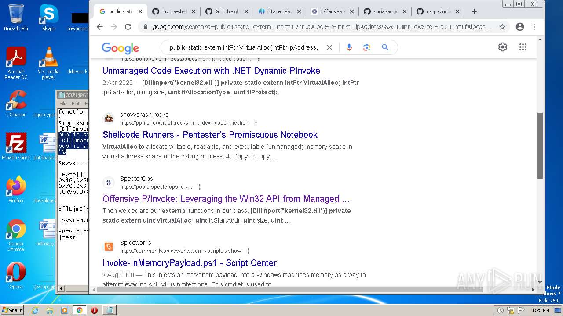This screenshot has height=316, width=563.
Task: Launch Skype from desktop
Action: point(48,18)
